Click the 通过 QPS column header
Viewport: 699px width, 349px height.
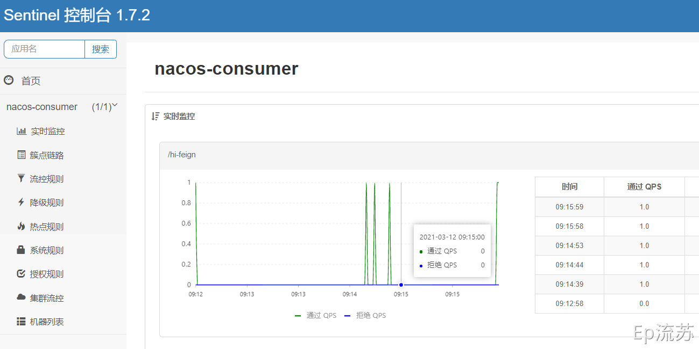point(644,186)
